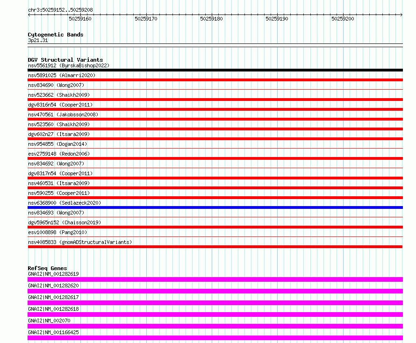Viewport: 416px width, 343px height.
Task: Open variant nsv523560 (Shaikh2009) label
Action: coord(59,124)
